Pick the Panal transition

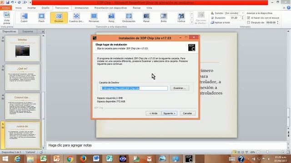(146, 18)
